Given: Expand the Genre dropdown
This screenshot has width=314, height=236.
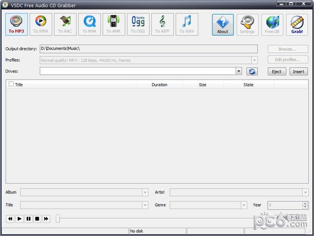Looking at the screenshot, I should (244, 205).
